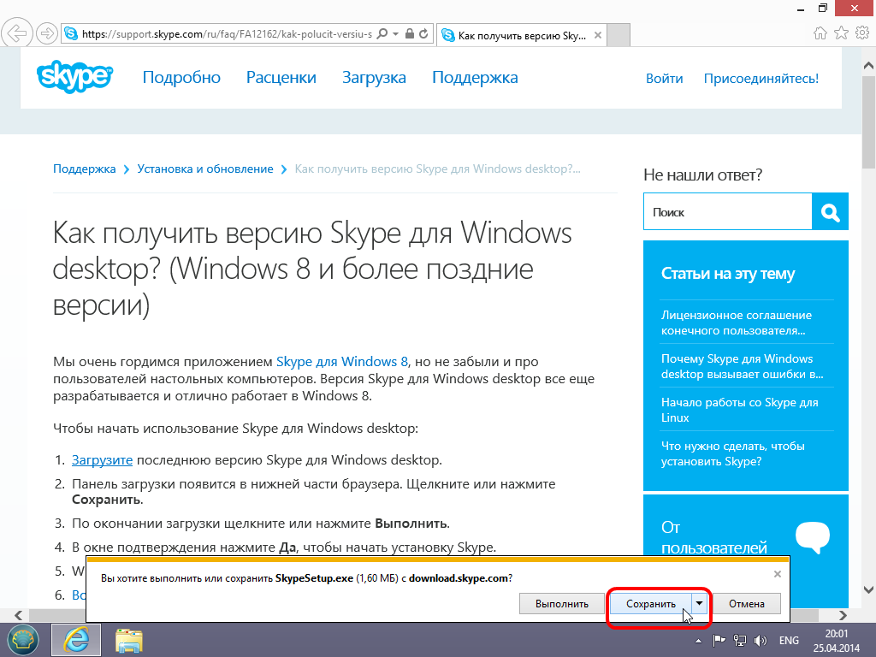Click horizontal scrollbar right arrow
The height and width of the screenshot is (657, 876).
click(843, 615)
